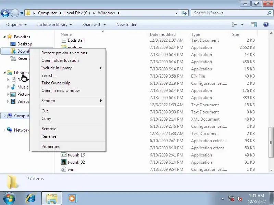
Task: Open the Send to submenu
Action: click(x=72, y=100)
